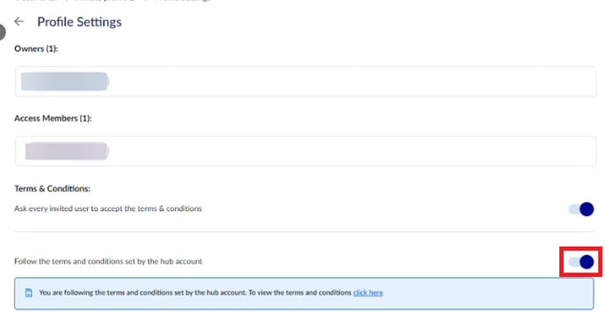Go back using the left arrow
The image size is (605, 320).
pyautogui.click(x=19, y=22)
